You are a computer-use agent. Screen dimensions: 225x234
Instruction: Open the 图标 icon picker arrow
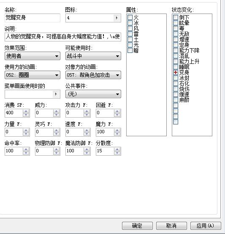coord(117,18)
